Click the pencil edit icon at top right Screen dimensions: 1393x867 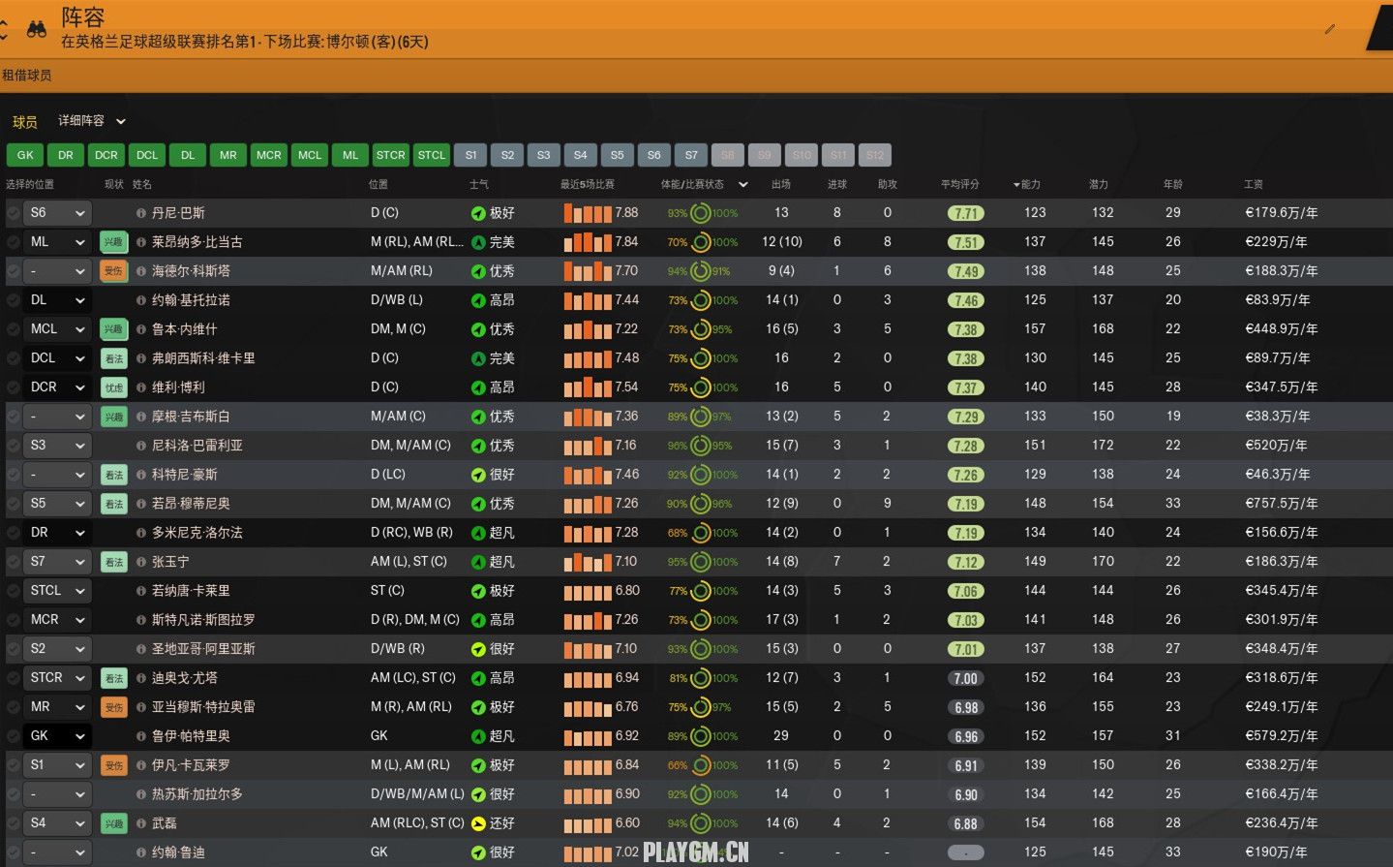click(x=1329, y=30)
